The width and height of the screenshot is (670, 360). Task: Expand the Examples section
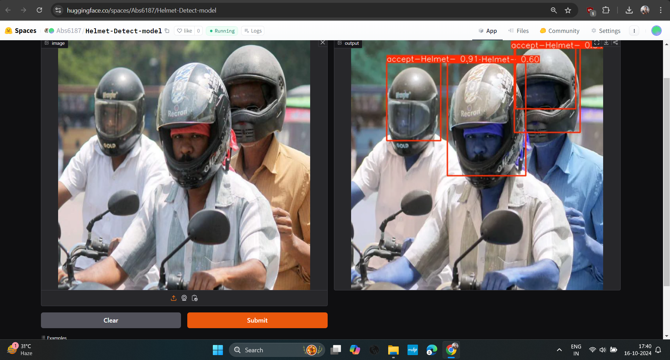(x=54, y=338)
